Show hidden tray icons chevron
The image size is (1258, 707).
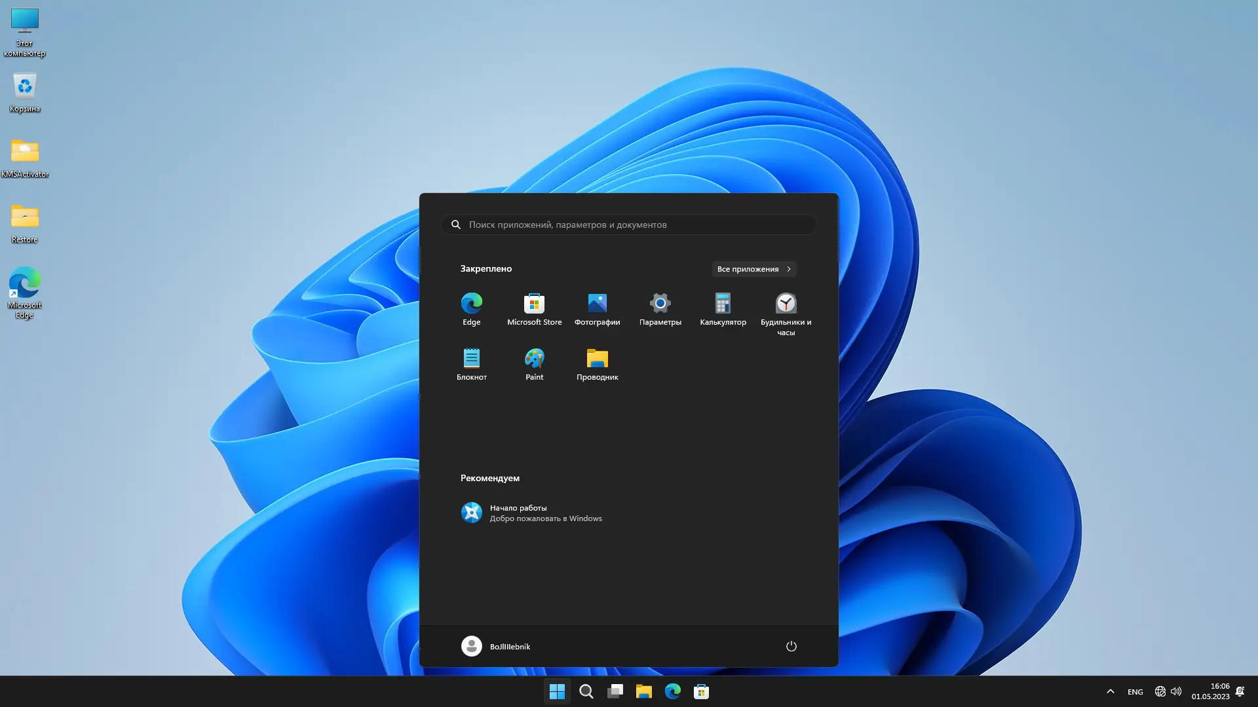click(1110, 691)
